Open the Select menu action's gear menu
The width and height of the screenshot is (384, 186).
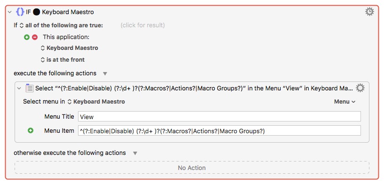click(360, 88)
